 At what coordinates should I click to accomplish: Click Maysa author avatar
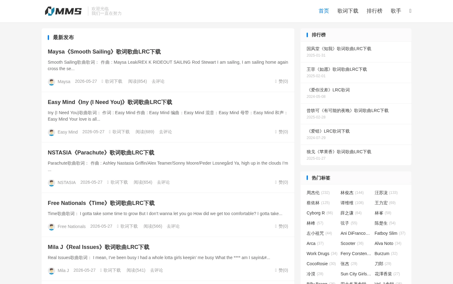(51, 82)
